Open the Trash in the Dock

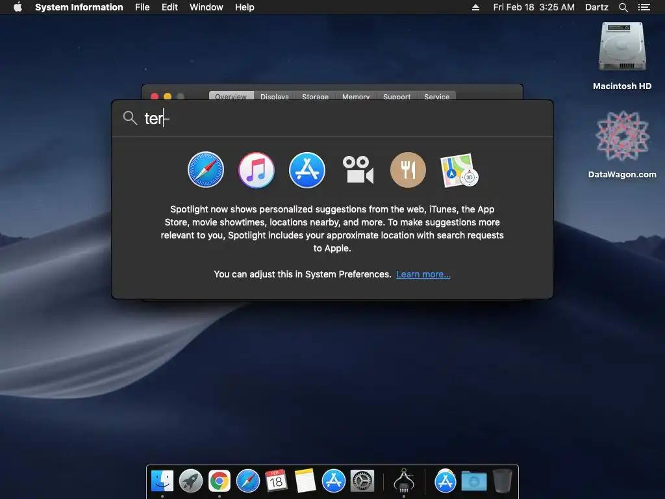click(503, 481)
